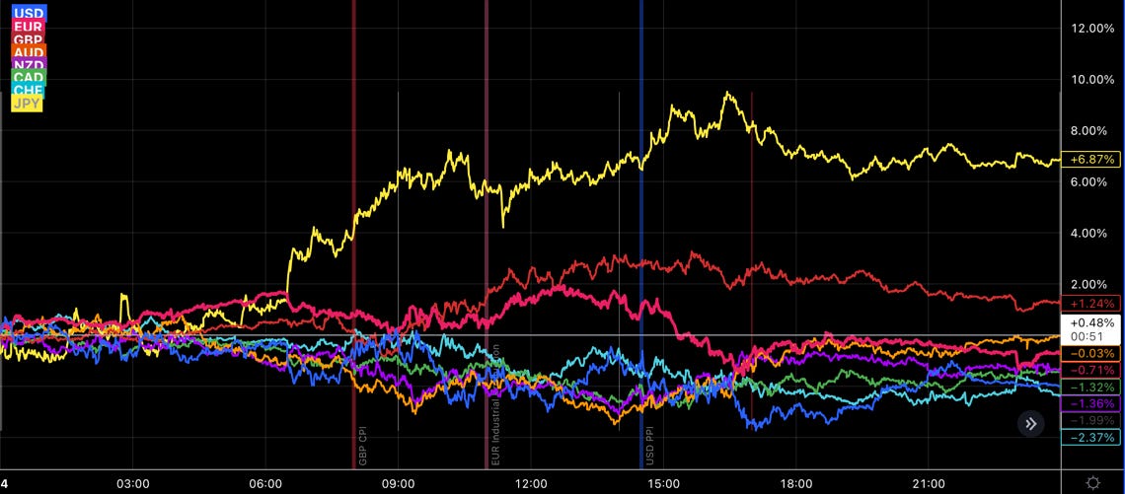Click the −1.32% green value tag
Image resolution: width=1125 pixels, height=494 pixels.
coord(1090,388)
